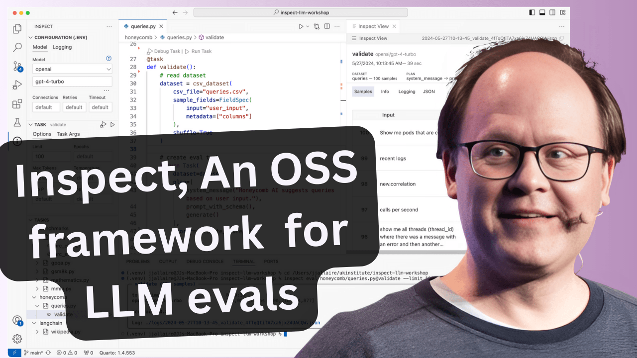This screenshot has height=358, width=637.
Task: Click the Connections default input field
Action: coord(46,107)
